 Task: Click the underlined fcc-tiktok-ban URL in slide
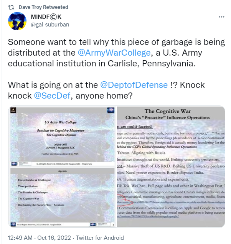148,216
